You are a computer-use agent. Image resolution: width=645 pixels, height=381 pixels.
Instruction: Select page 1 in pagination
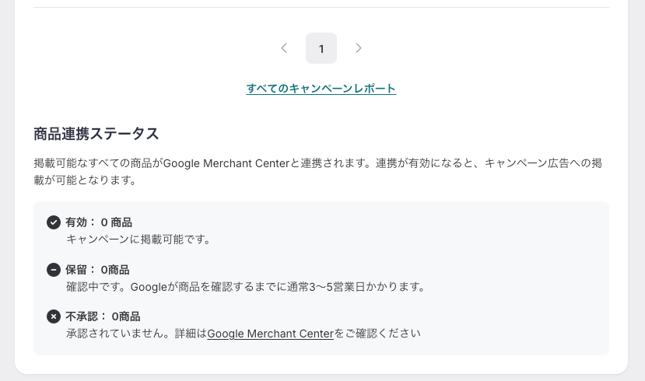click(x=321, y=48)
